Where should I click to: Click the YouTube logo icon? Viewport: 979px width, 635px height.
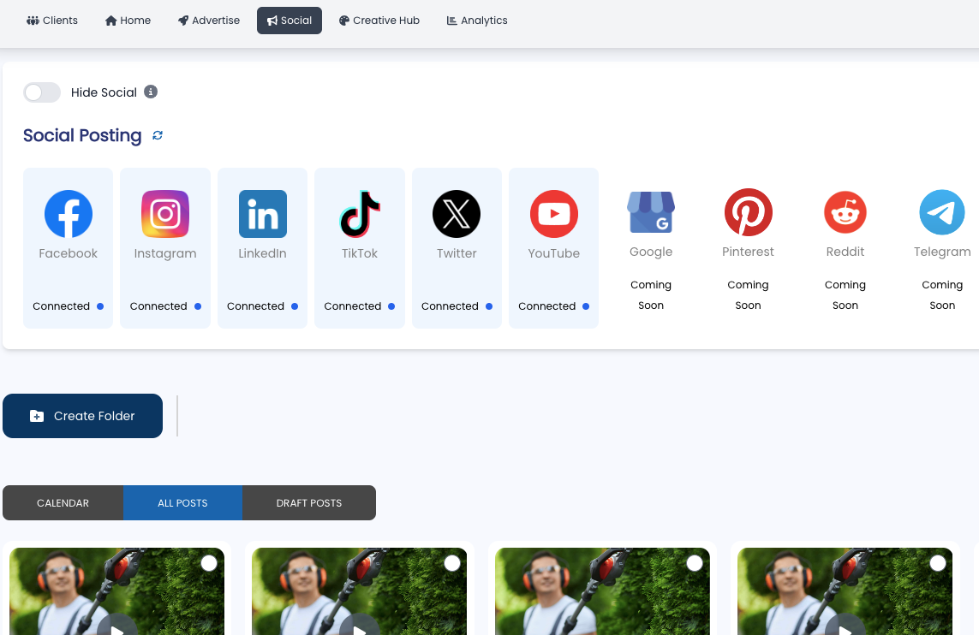point(554,214)
